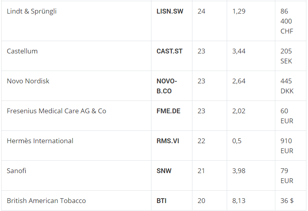Click the BTI ticker symbol
Screen dimensions: 308x211
click(161, 201)
